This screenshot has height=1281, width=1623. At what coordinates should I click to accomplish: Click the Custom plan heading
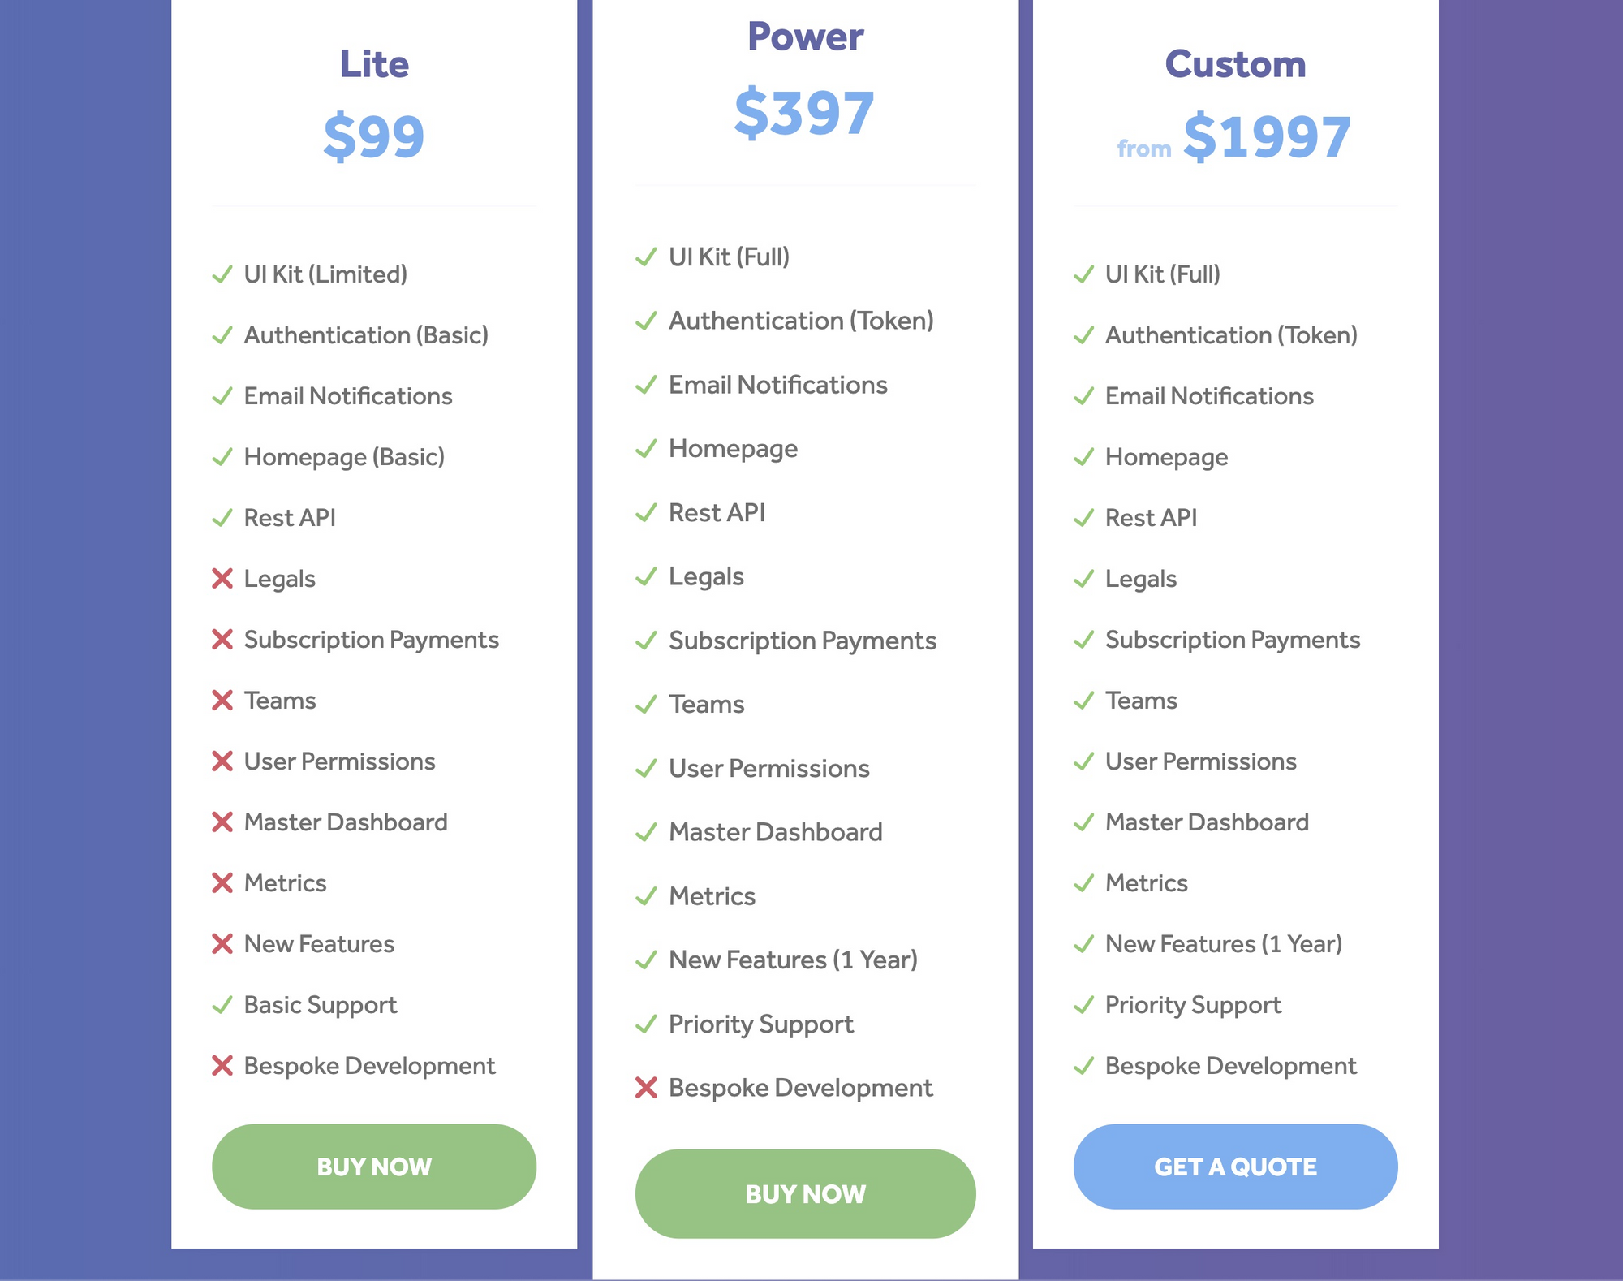[x=1235, y=64]
